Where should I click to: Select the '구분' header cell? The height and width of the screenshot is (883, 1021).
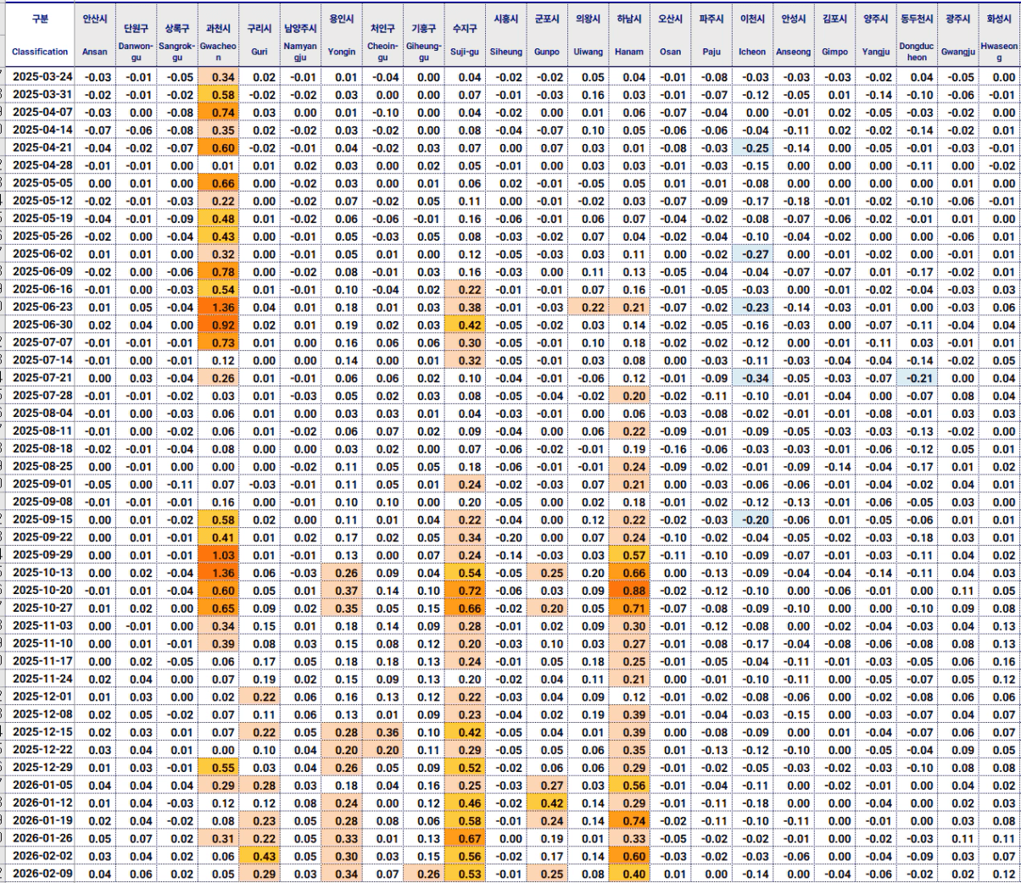click(40, 19)
